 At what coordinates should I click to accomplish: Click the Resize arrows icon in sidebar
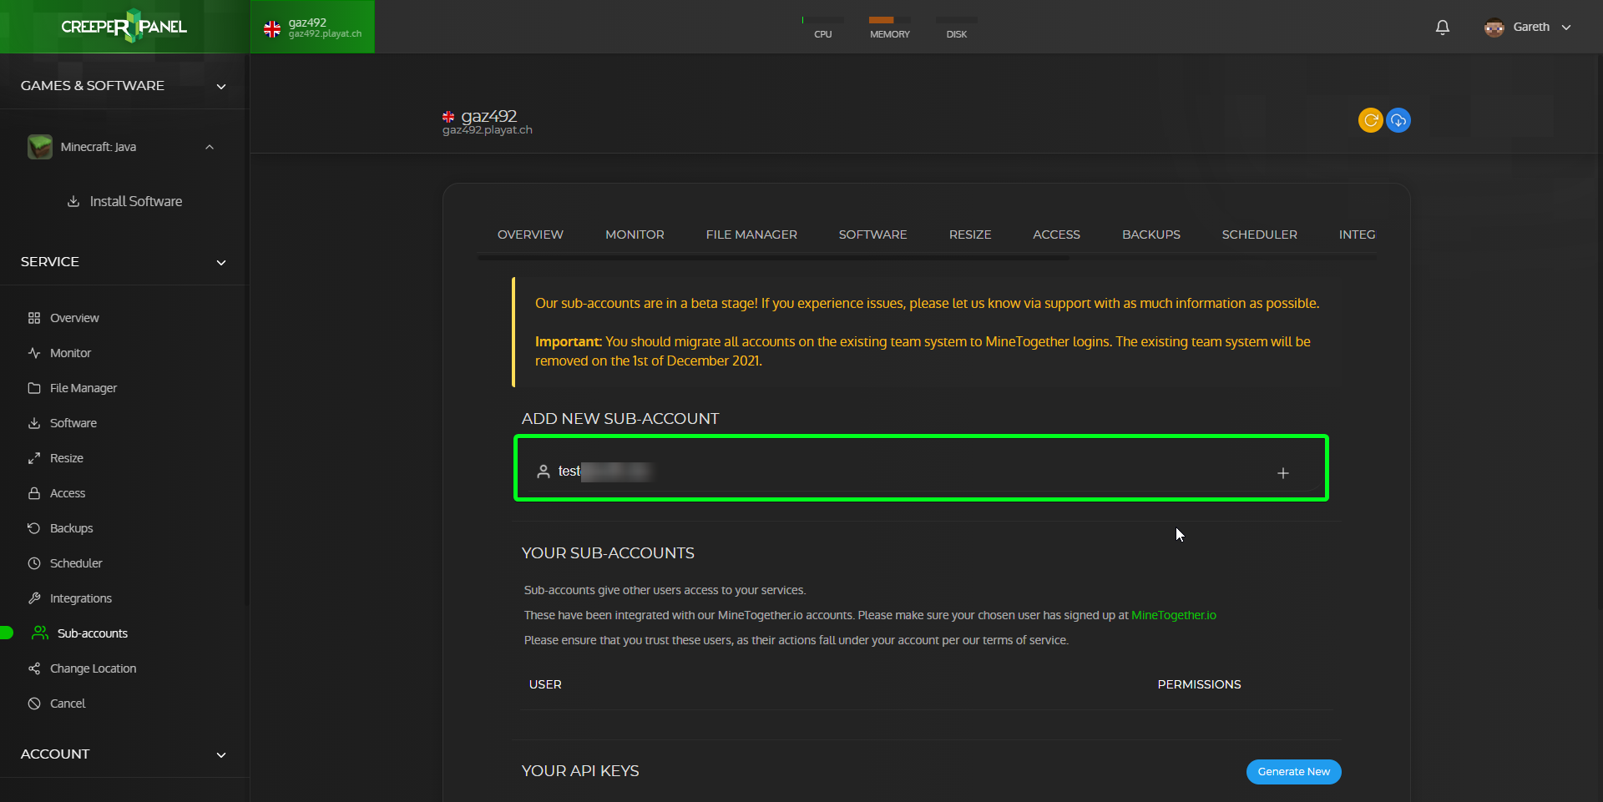(x=34, y=458)
